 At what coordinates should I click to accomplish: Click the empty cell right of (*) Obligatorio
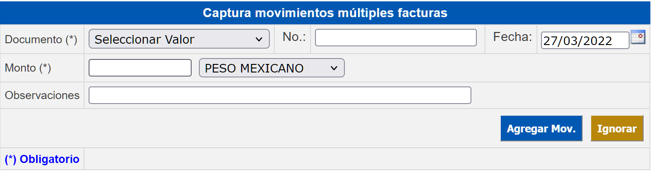point(367,159)
